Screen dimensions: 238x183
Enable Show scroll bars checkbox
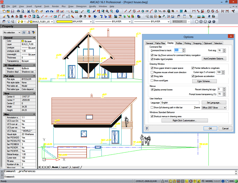[152, 80]
